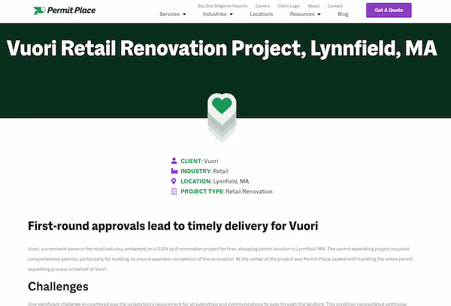Open the About link
Image resolution: width=451 pixels, height=306 pixels.
(313, 6)
